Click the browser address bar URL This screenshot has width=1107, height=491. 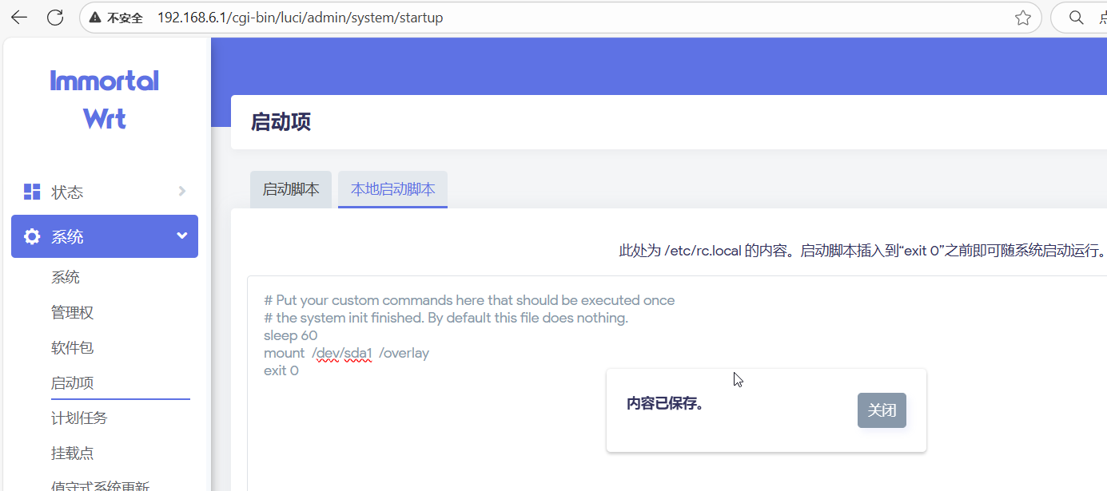[x=300, y=18]
